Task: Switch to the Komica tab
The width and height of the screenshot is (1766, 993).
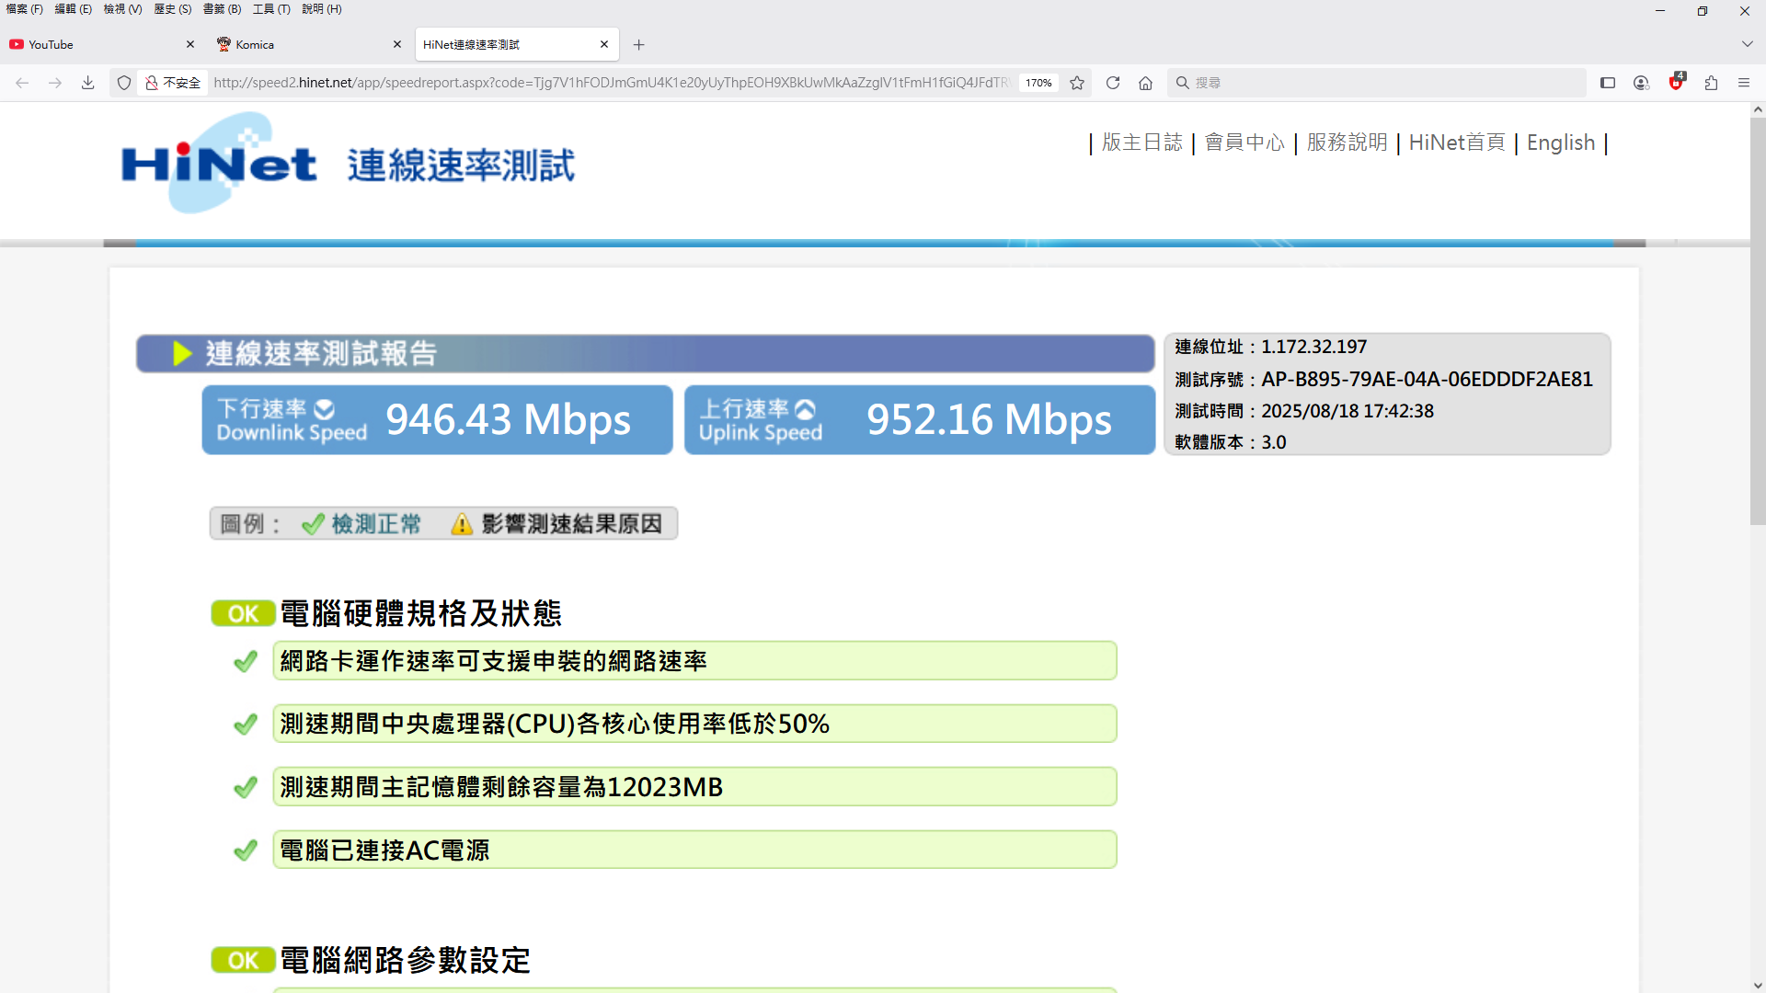Action: (x=310, y=44)
